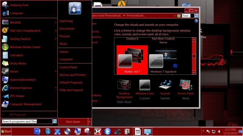Screen dimensions: 243x136
Task: Click the Personalization window search magnifier icon
Action: point(196,16)
